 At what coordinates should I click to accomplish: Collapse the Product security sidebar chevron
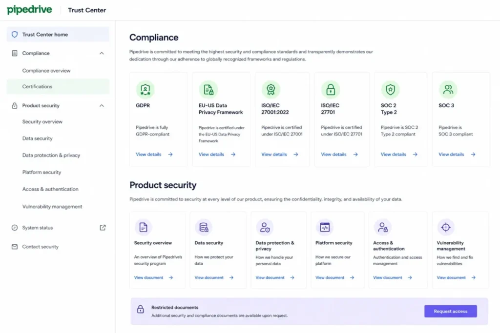pyautogui.click(x=102, y=106)
